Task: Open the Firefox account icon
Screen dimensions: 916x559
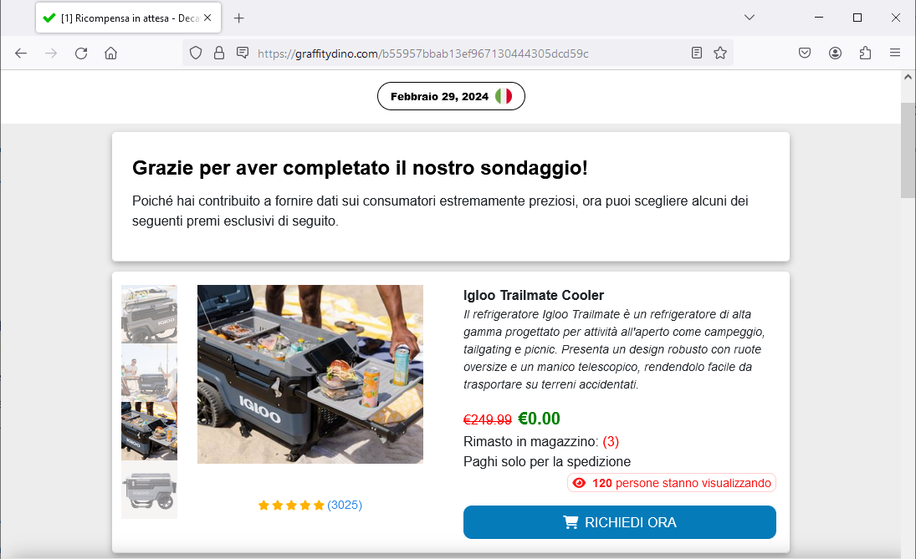Action: [836, 53]
